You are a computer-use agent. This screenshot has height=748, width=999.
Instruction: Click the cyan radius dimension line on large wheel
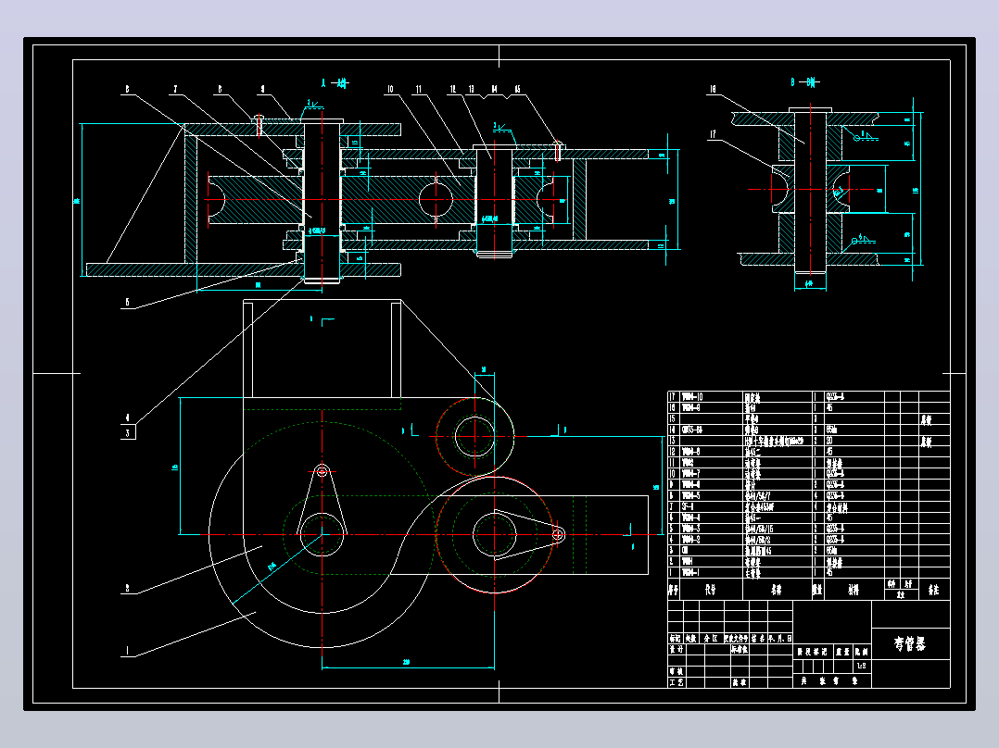tap(276, 569)
